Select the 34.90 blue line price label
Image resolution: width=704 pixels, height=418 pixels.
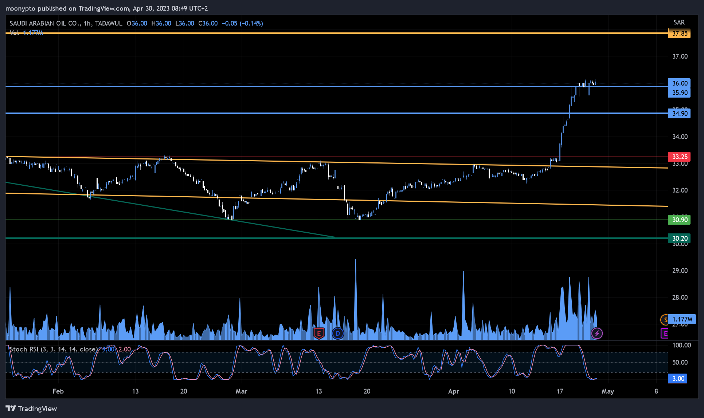(680, 114)
